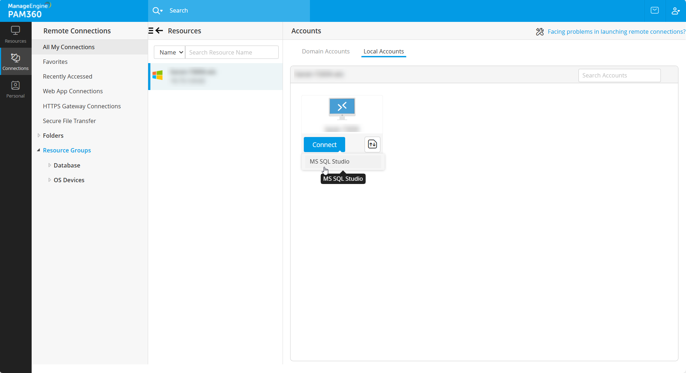Click the wrench tools icon near remote connections help

point(540,32)
